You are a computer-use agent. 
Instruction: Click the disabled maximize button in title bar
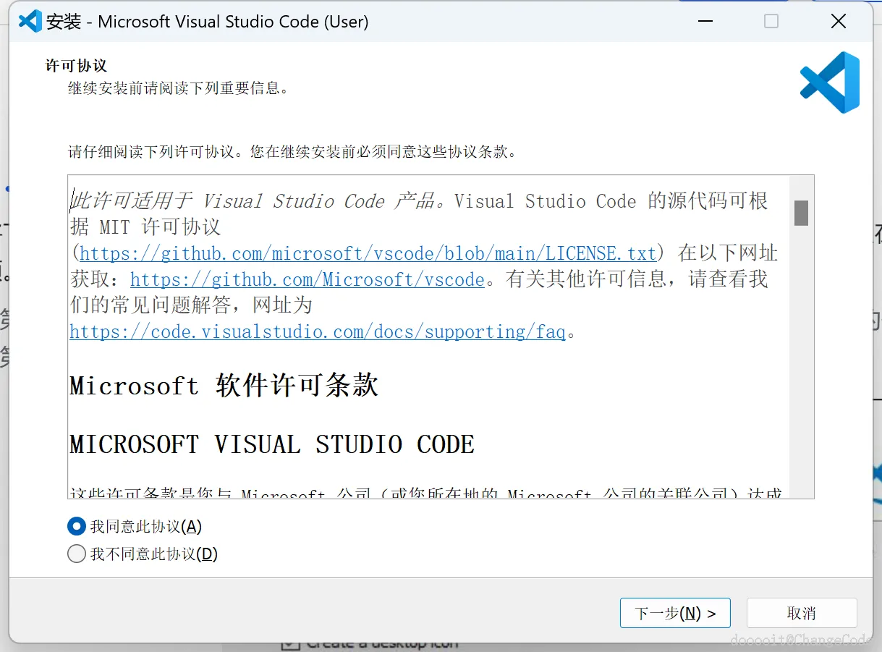pyautogui.click(x=771, y=22)
